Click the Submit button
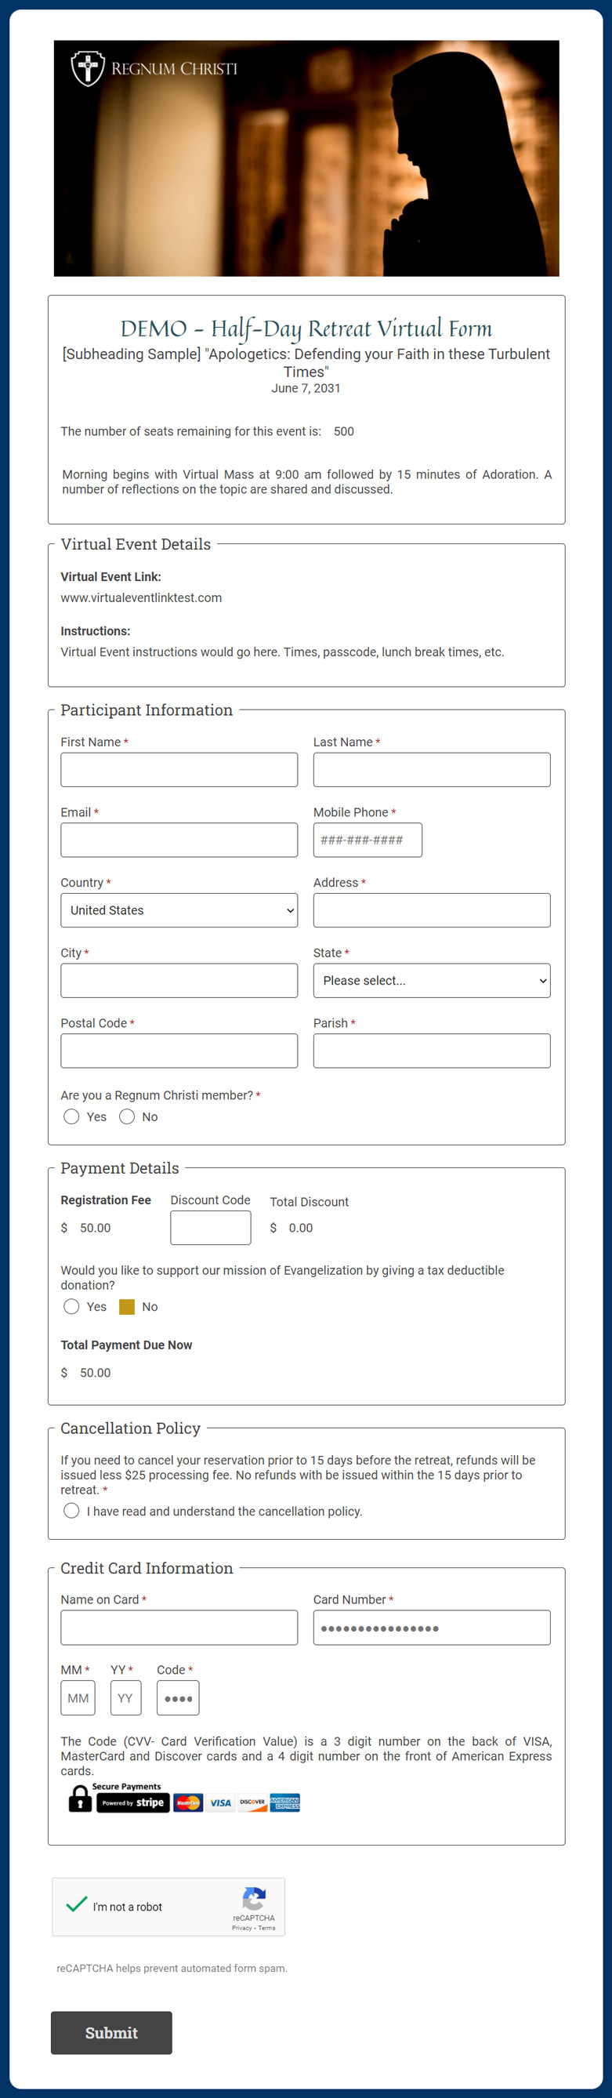 (111, 2033)
